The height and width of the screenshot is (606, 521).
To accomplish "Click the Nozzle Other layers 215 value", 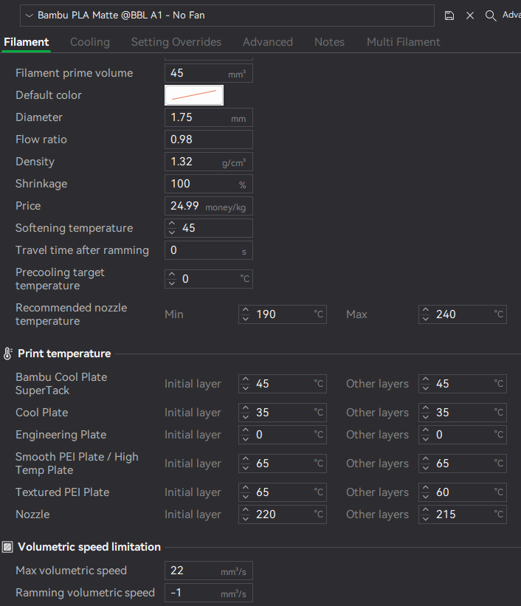I will (x=446, y=514).
